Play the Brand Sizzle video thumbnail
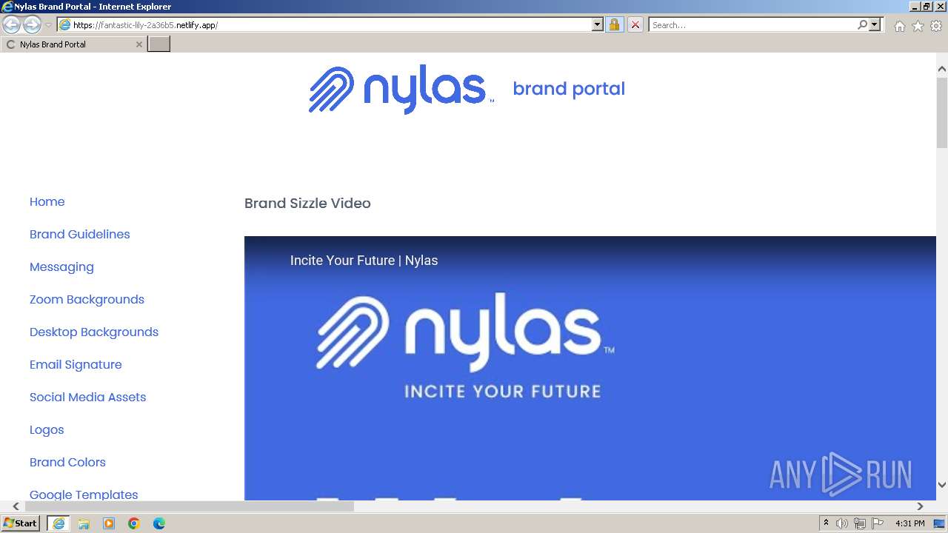 click(590, 368)
